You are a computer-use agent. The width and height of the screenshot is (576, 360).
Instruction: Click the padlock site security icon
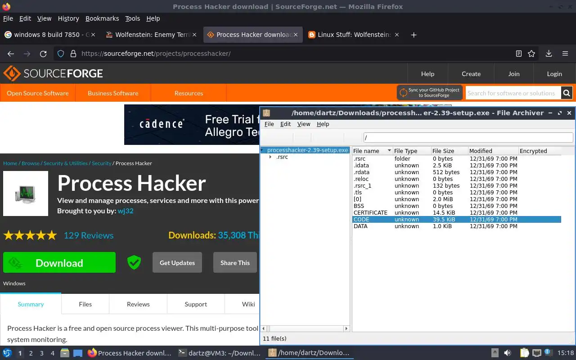73,54
